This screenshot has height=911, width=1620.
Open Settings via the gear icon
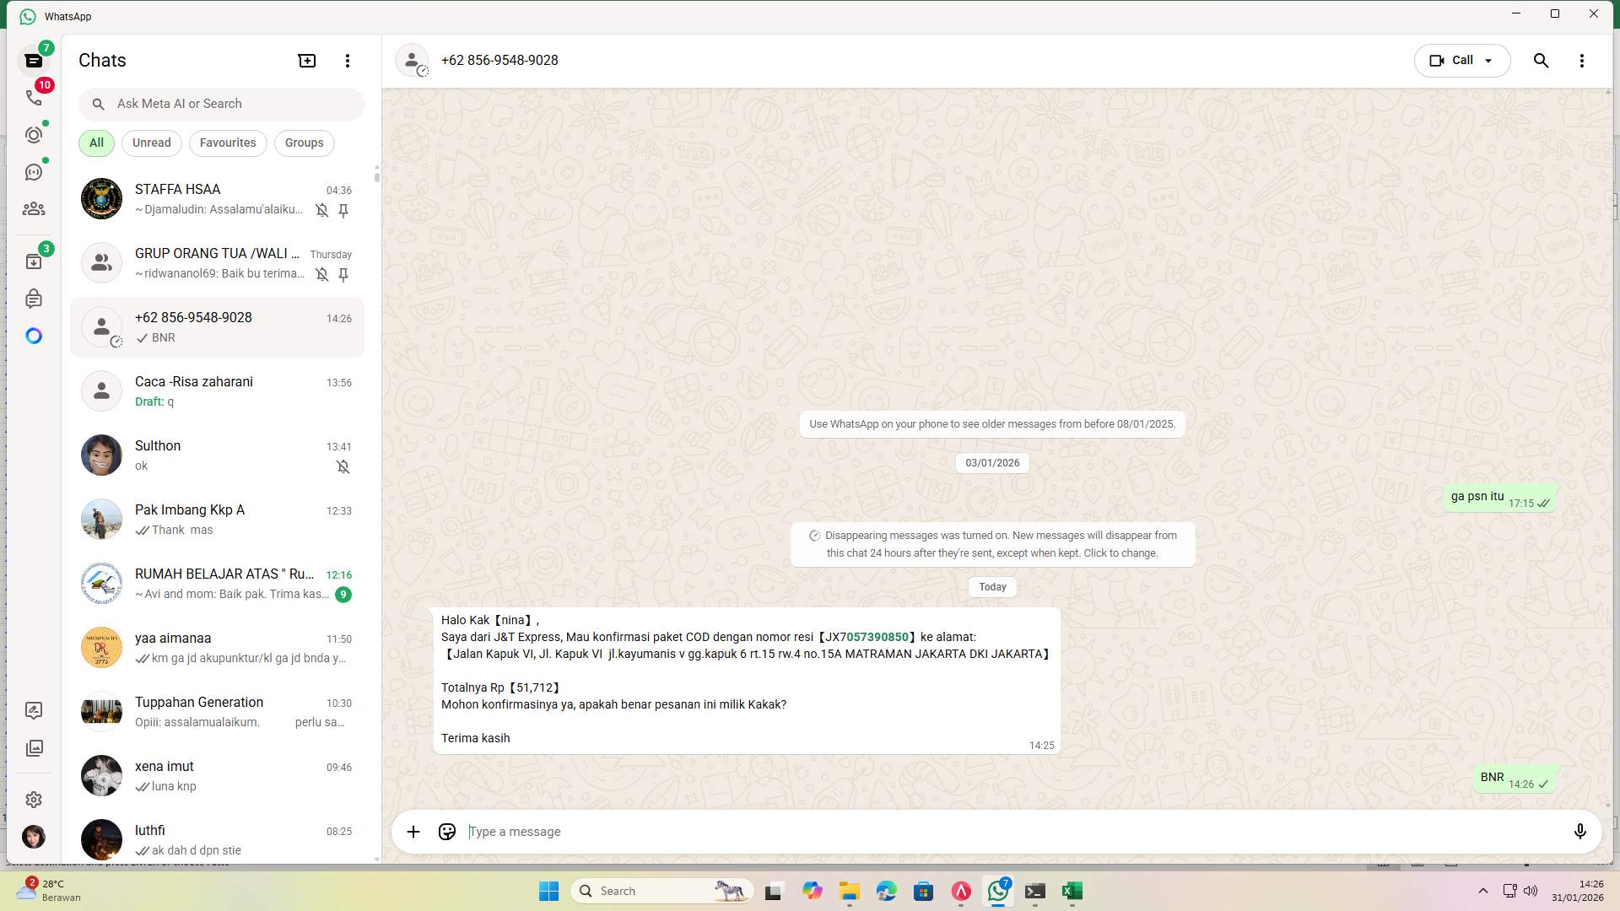click(x=34, y=799)
